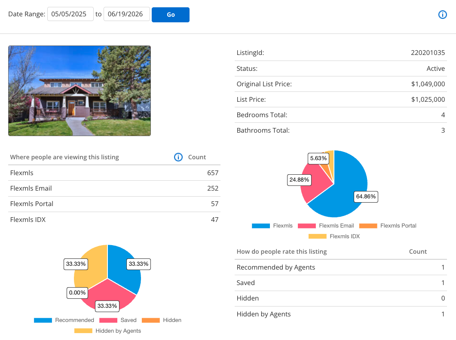Toggle Flexmls legend swatch in views chart

point(260,226)
